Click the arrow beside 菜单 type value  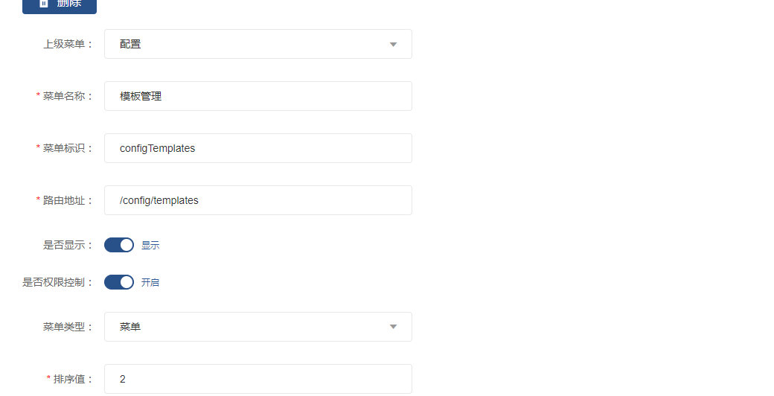tap(393, 327)
